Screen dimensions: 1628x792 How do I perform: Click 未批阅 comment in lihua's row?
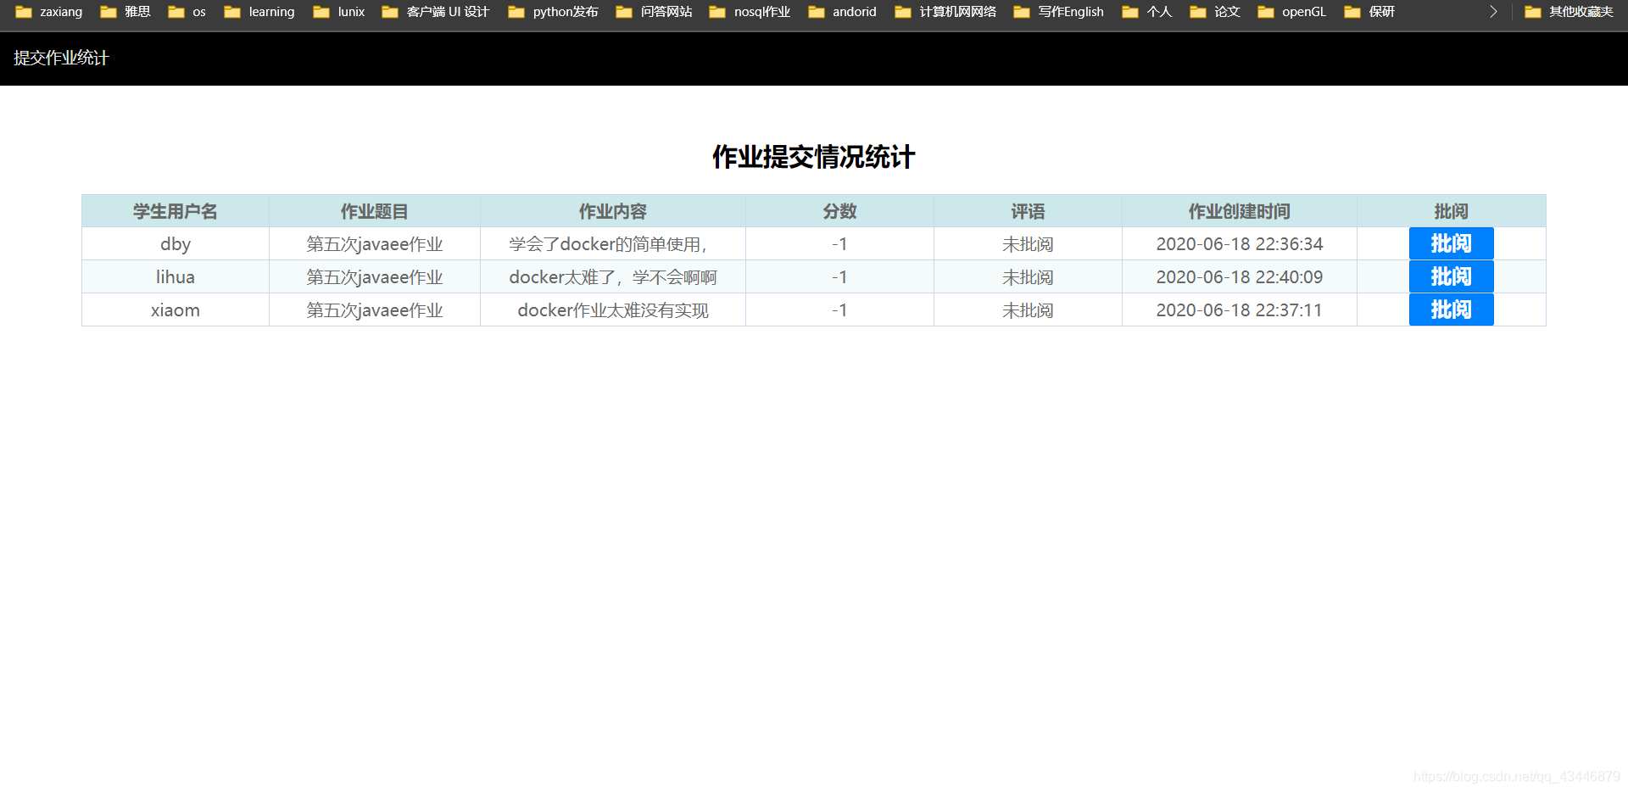click(1028, 277)
